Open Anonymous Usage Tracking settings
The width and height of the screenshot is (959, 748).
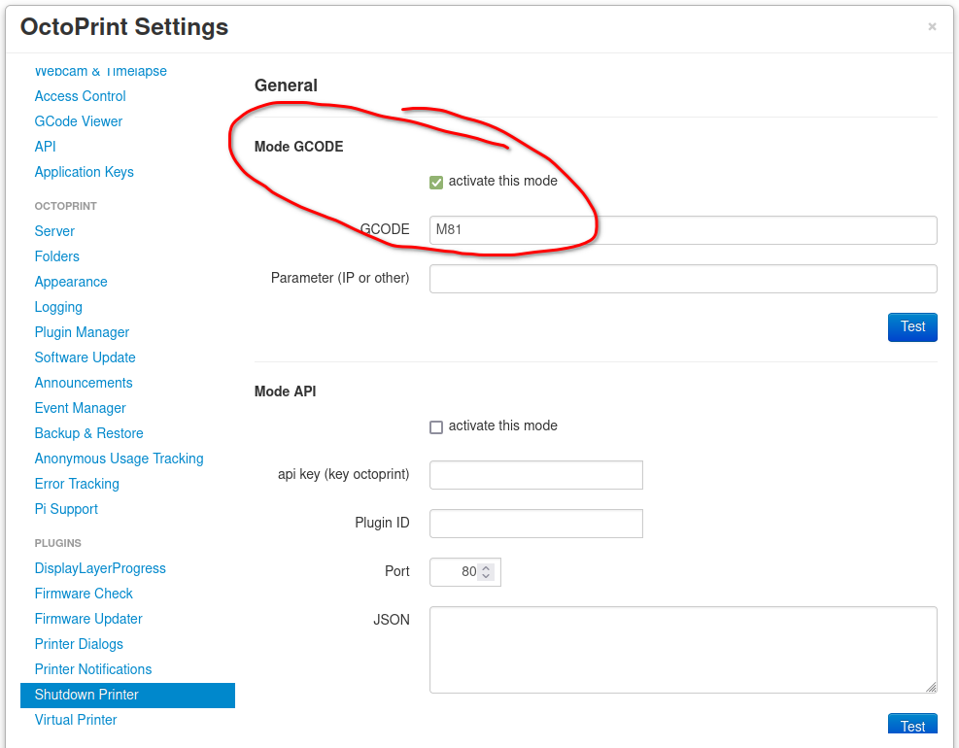119,459
